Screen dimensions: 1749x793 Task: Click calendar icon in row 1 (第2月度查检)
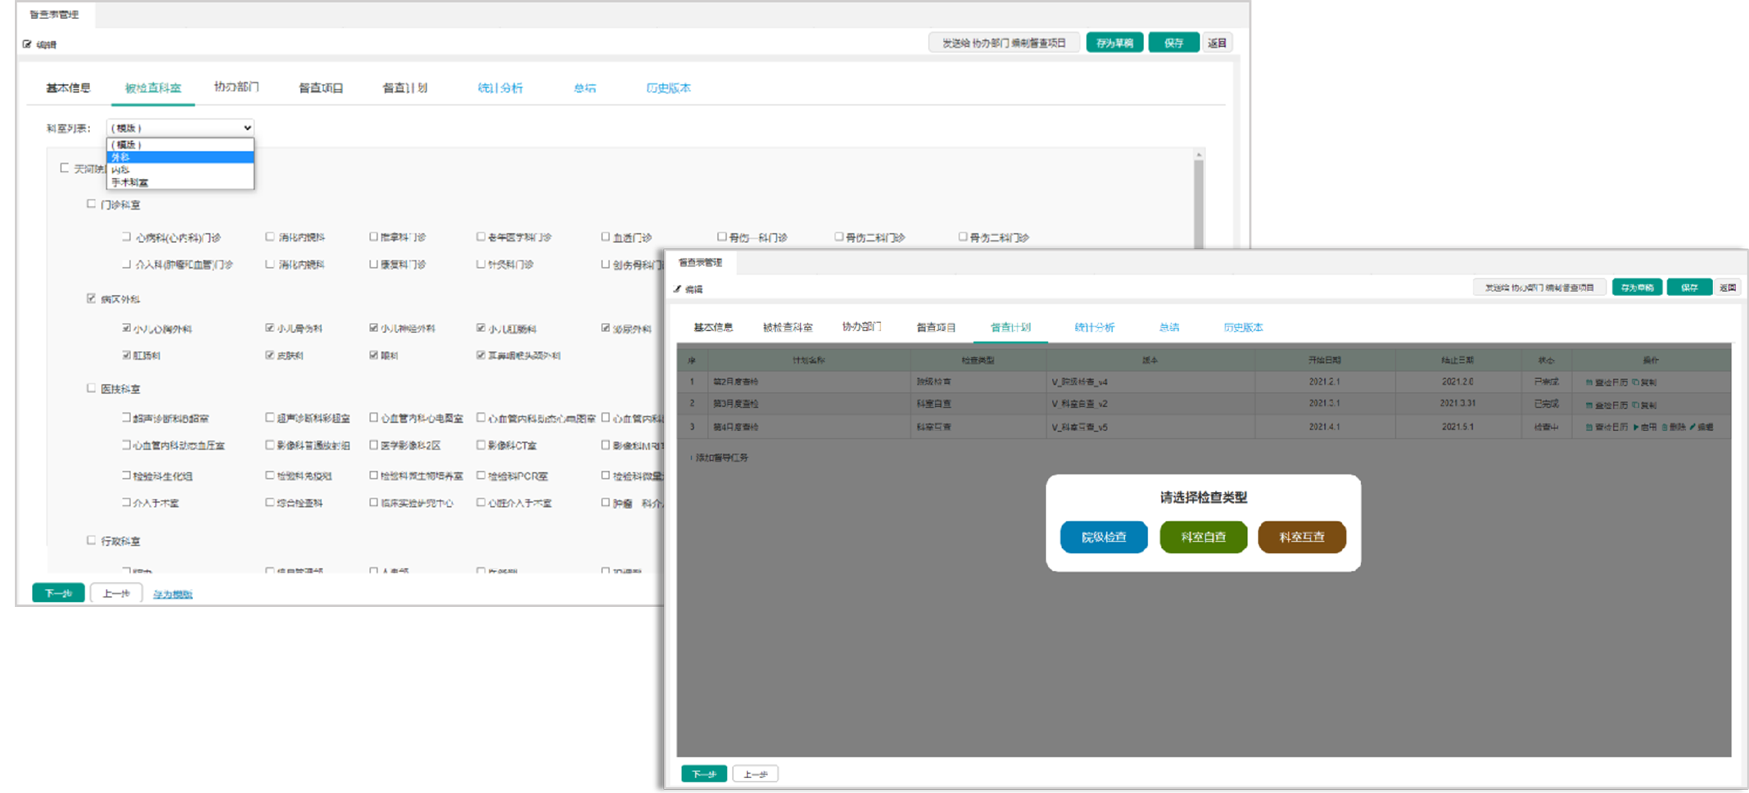point(1589,382)
